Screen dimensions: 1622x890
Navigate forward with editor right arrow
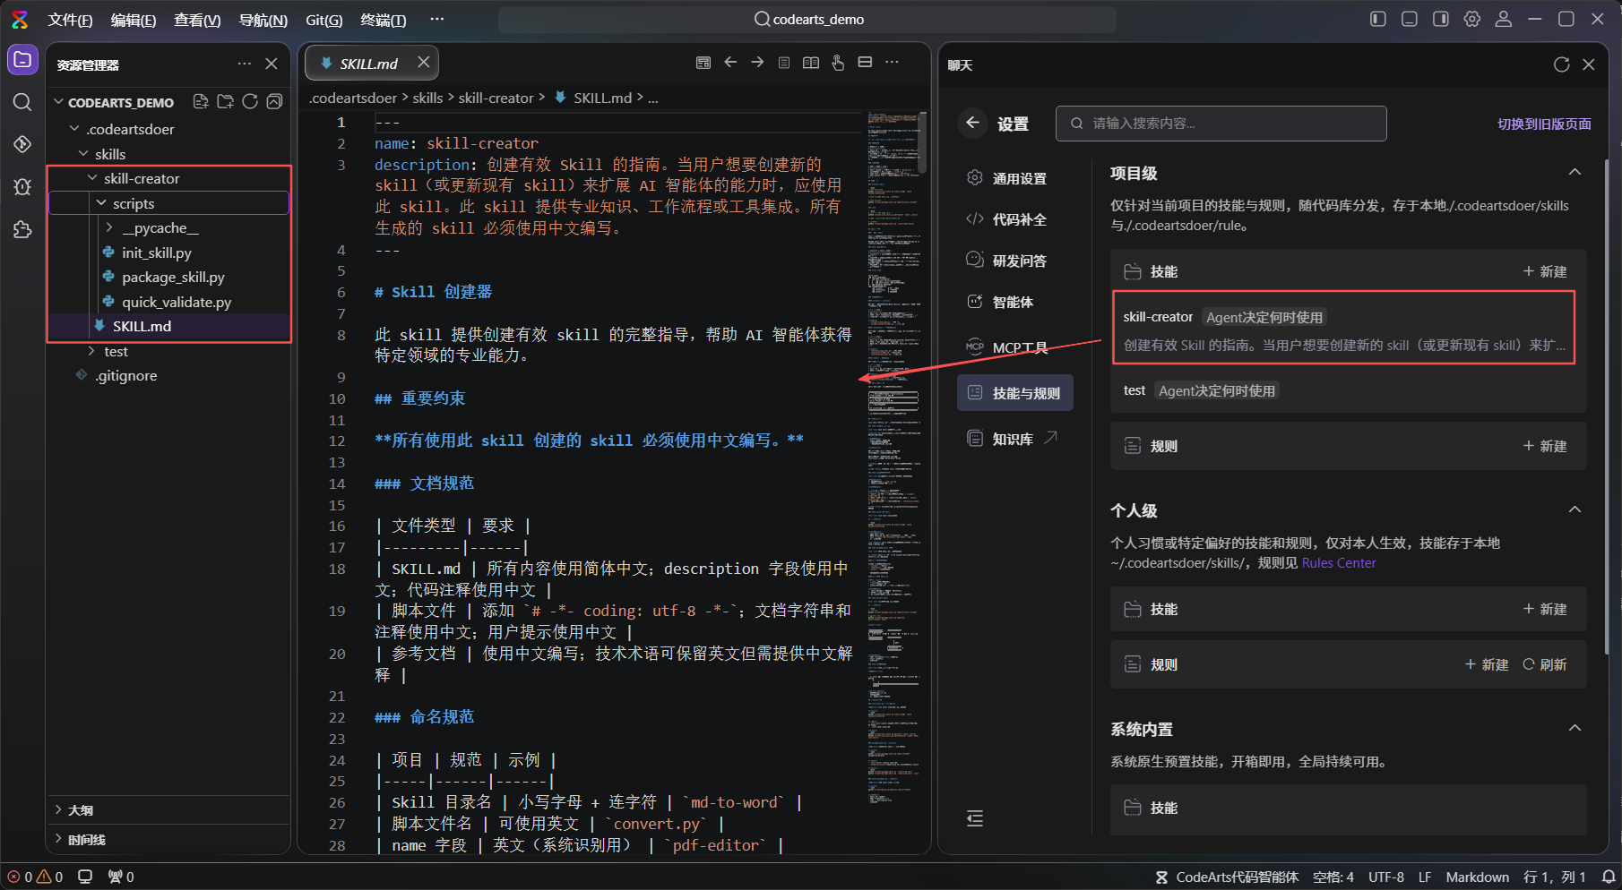click(757, 63)
